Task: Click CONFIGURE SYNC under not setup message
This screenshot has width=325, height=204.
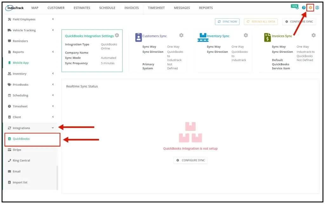Action: pos(190,160)
